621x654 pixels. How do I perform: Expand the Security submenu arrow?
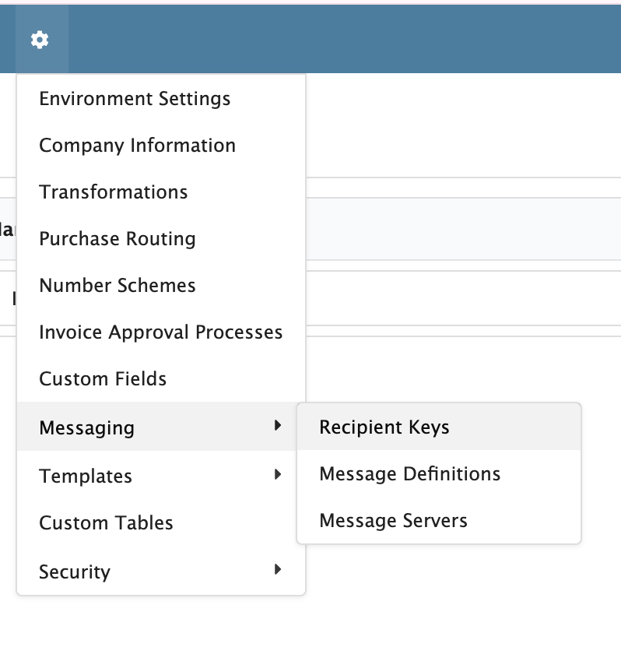point(279,570)
